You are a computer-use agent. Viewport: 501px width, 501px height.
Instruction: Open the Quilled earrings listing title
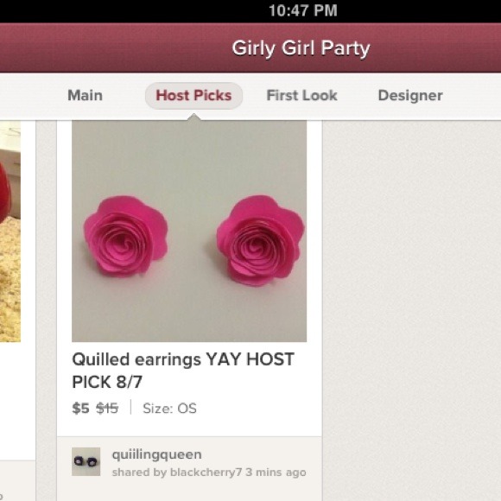point(183,371)
